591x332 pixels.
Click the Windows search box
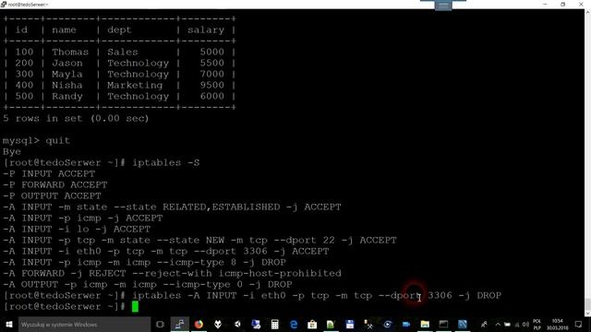84,325
